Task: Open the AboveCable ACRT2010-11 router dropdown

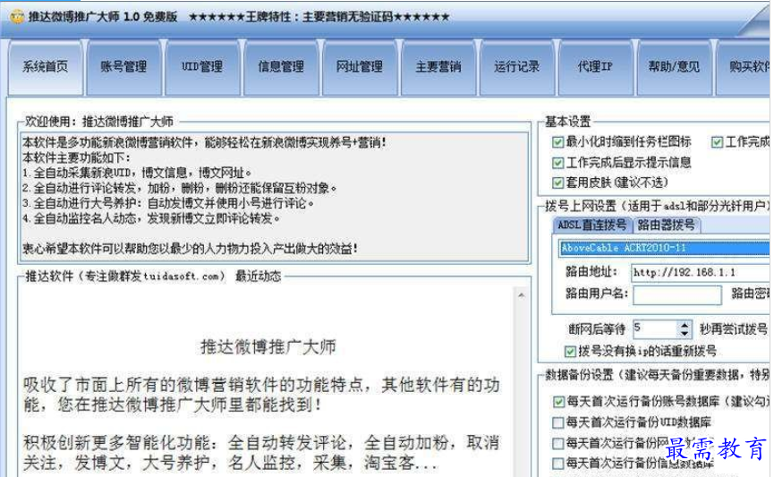Action: (x=665, y=248)
